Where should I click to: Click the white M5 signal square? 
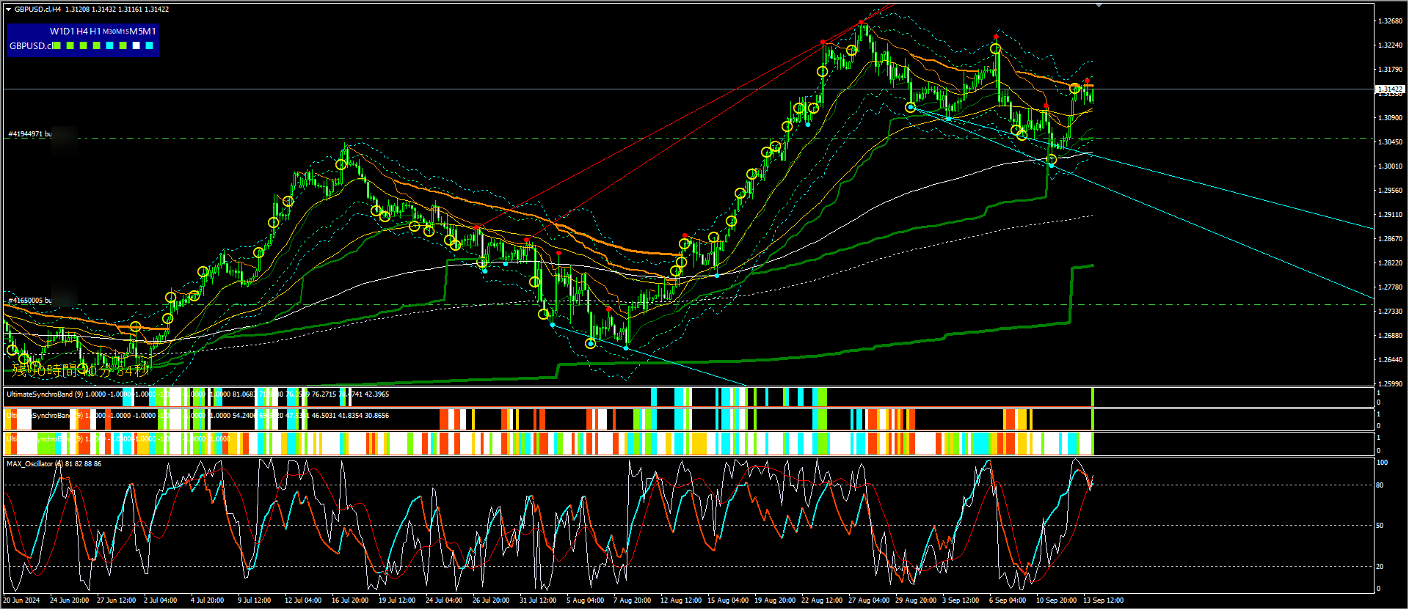(136, 45)
